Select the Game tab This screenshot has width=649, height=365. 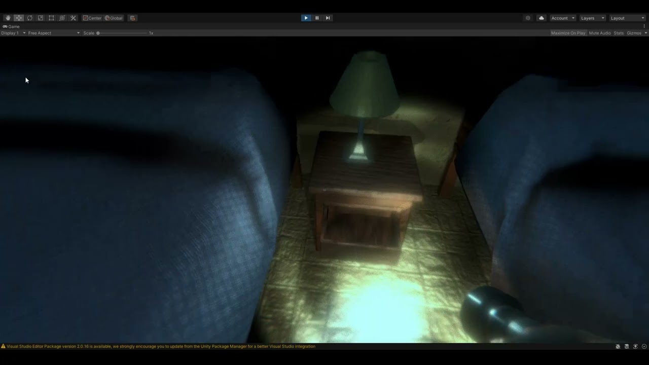pos(11,26)
